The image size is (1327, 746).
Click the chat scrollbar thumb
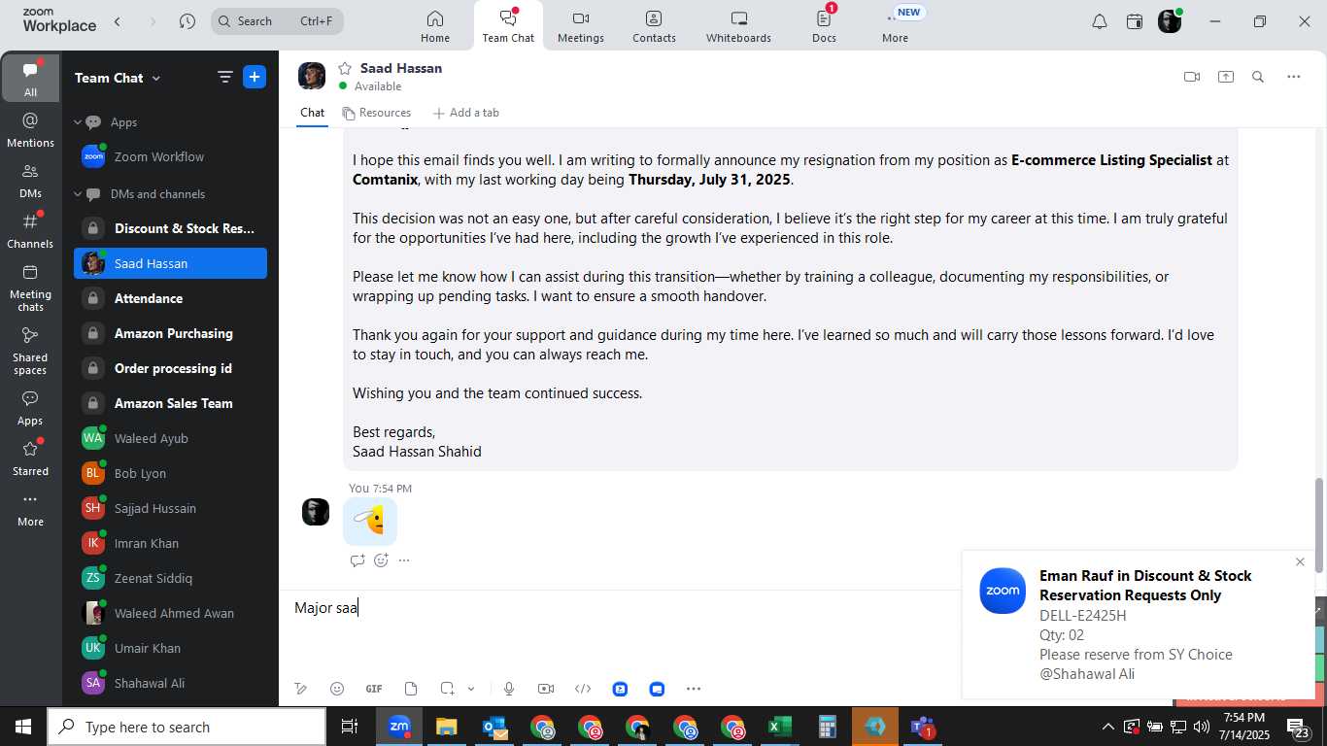coord(1318,525)
